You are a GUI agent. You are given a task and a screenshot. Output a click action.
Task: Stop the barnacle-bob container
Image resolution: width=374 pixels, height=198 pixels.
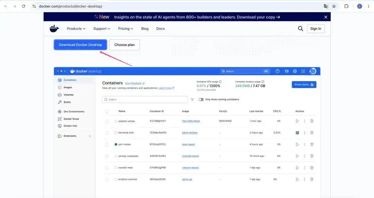tap(297, 133)
